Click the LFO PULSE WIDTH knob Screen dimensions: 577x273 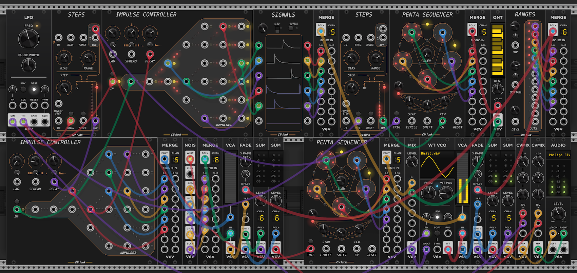[28, 65]
